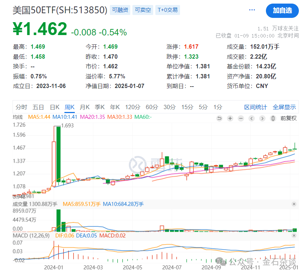The image size is (306, 274).
Task: Select the 周K tab
Action: (x=70, y=107)
